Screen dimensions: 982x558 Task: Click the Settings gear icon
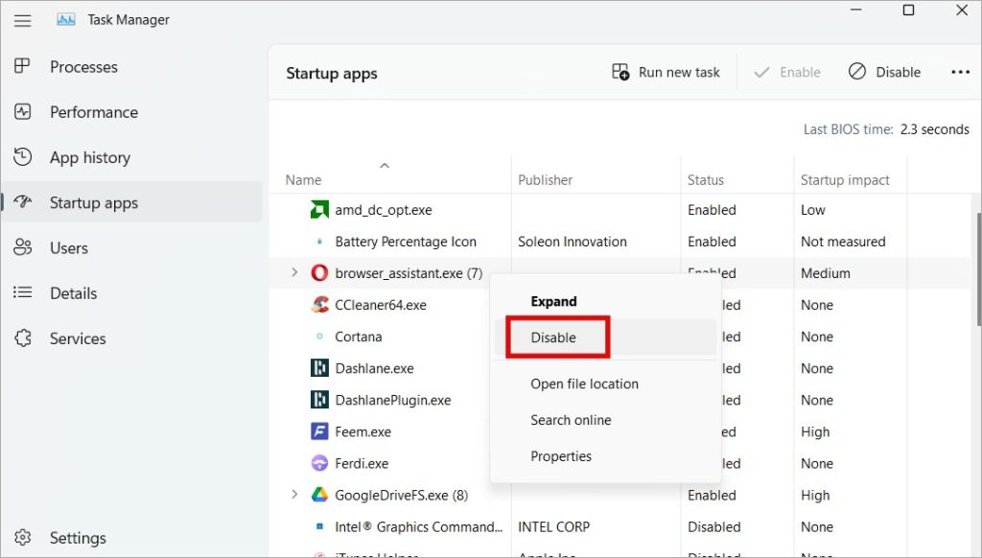(x=23, y=538)
